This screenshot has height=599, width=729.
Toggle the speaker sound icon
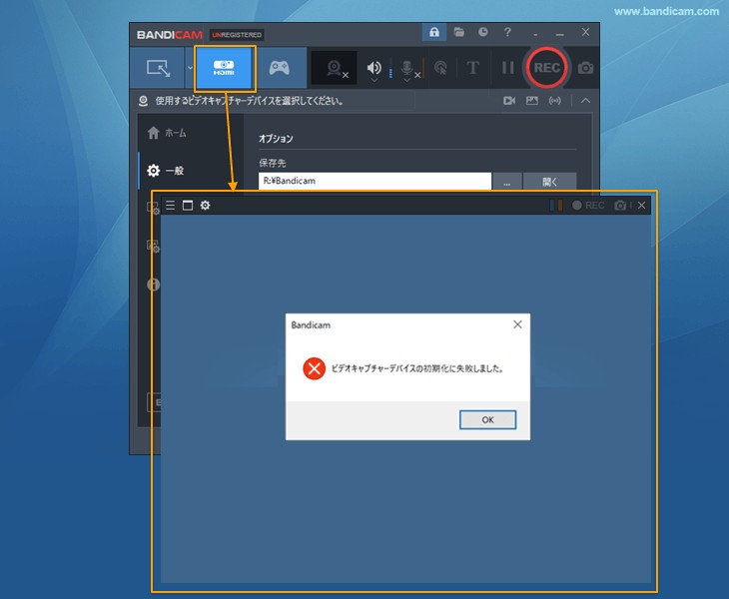point(373,67)
